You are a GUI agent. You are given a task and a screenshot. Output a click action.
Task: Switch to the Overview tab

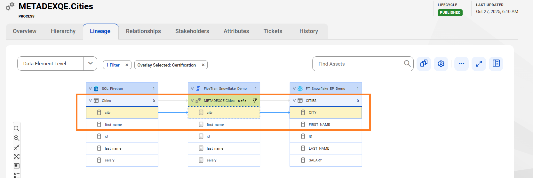(25, 31)
